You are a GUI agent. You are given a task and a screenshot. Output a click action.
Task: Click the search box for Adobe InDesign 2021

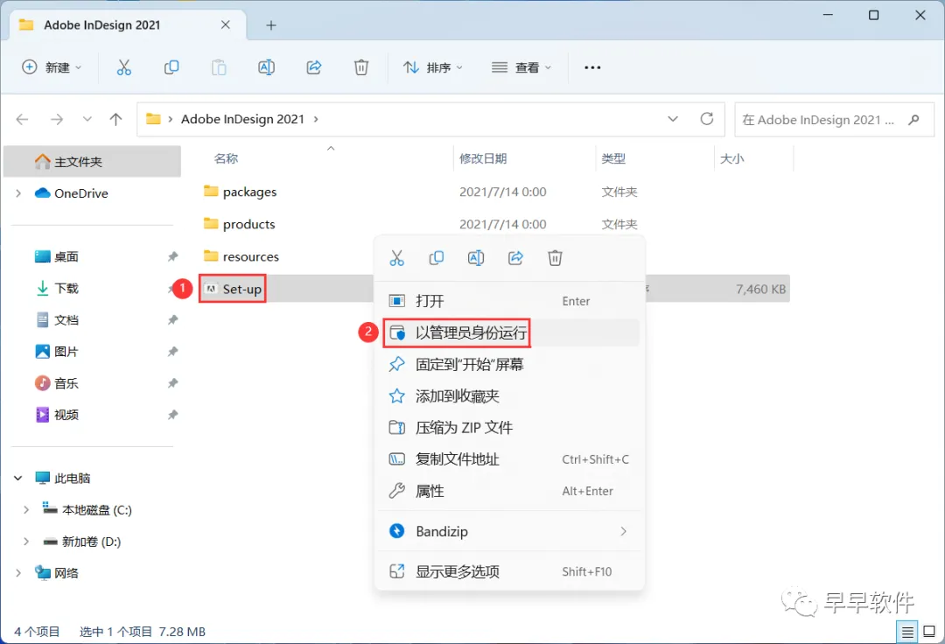tap(834, 119)
